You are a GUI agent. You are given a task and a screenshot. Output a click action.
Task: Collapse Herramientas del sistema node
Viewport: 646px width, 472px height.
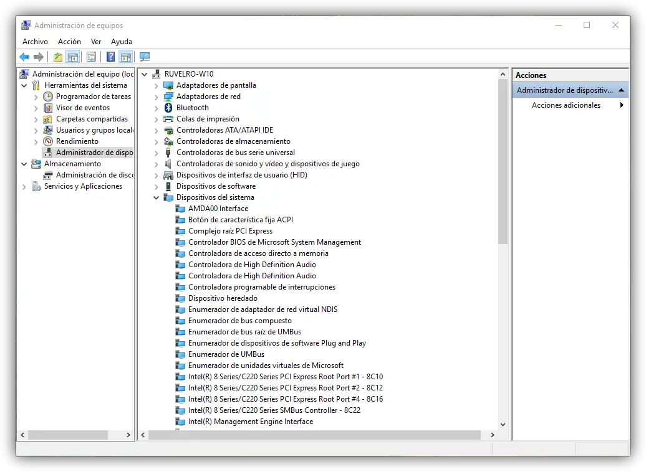(24, 85)
